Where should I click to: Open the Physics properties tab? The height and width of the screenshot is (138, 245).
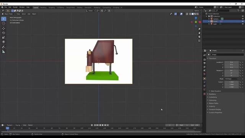pos(204,82)
